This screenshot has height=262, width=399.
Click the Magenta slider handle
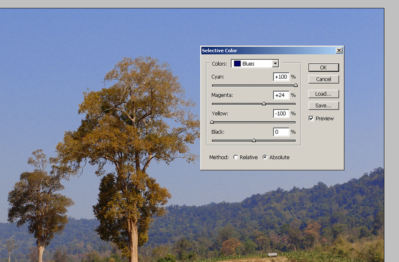tap(264, 104)
